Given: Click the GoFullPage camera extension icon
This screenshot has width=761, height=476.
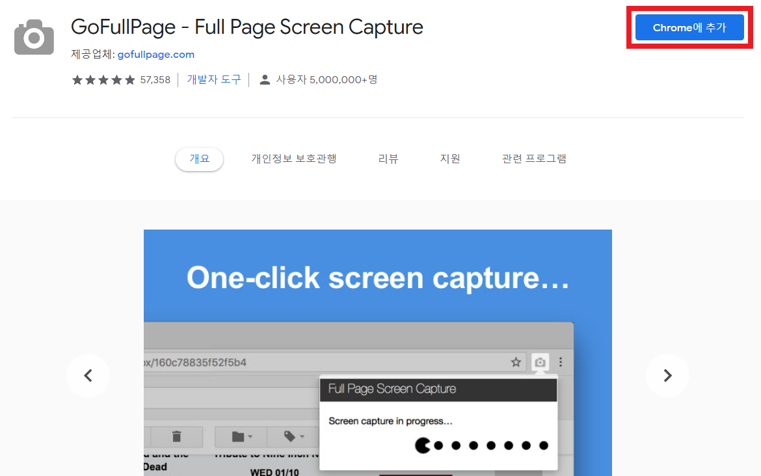Looking at the screenshot, I should (34, 37).
